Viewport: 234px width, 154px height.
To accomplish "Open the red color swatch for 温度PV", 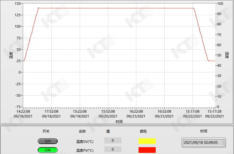I will tap(147, 150).
